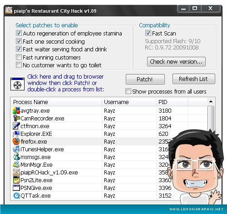The width and height of the screenshot is (227, 214).
Task: Sort by Username column header
Action: tap(129, 102)
